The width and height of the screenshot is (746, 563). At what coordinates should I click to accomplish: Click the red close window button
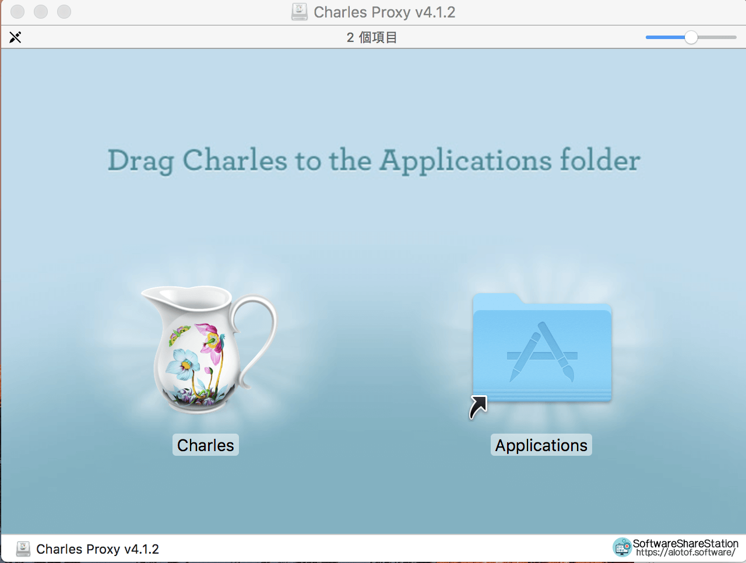pyautogui.click(x=17, y=12)
